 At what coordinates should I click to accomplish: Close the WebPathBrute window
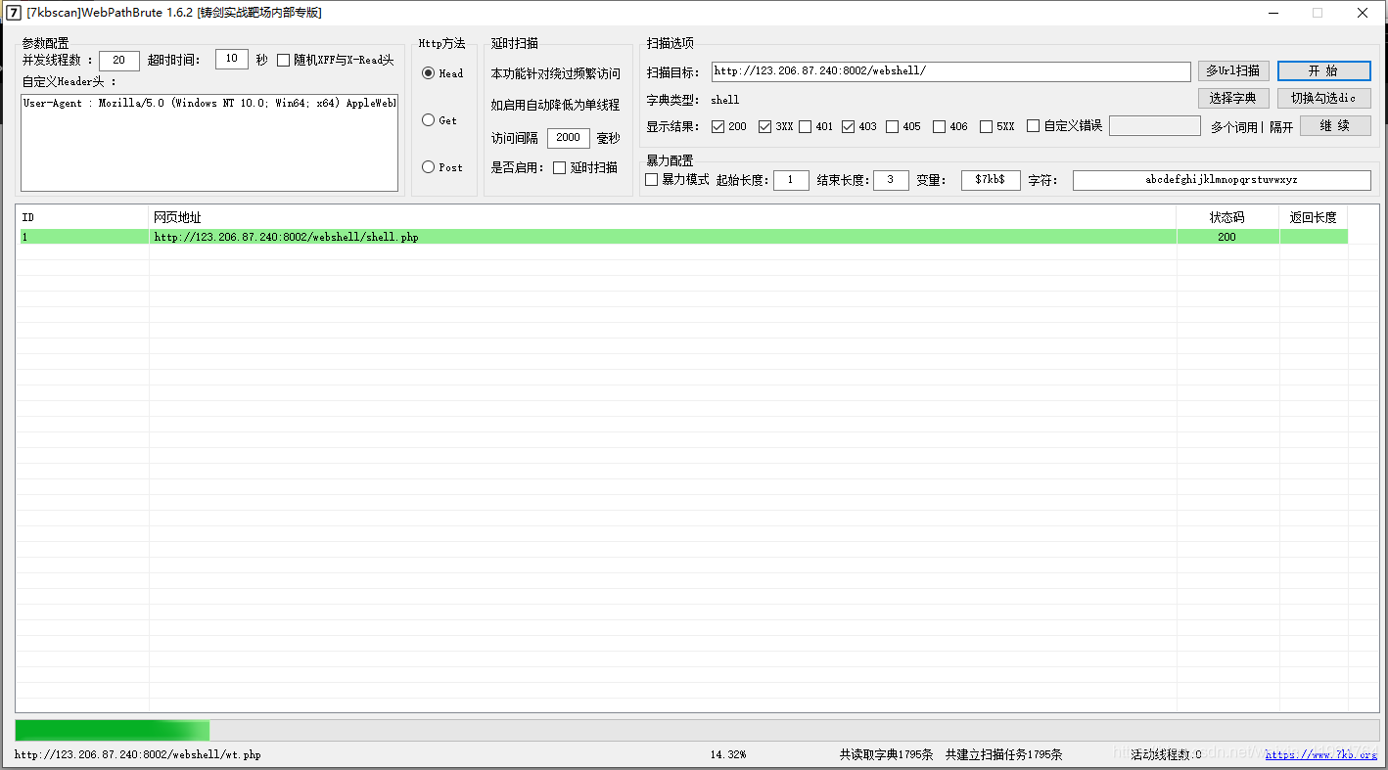click(x=1363, y=13)
